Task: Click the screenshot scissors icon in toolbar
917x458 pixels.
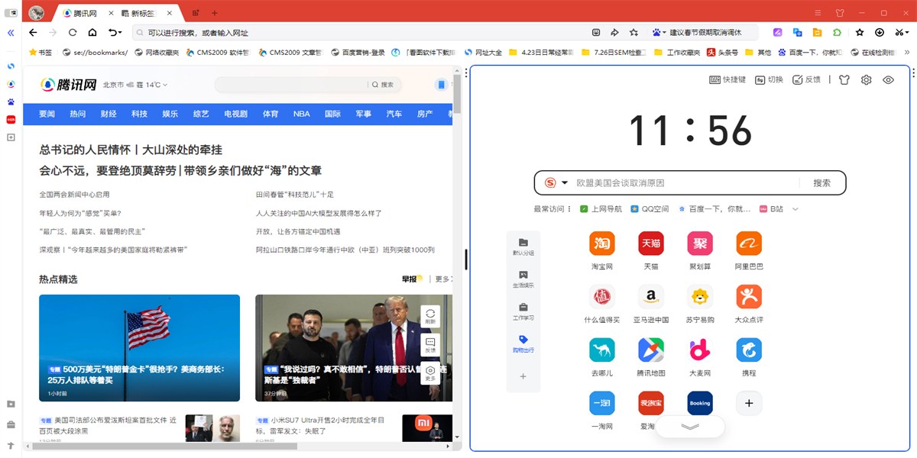Action: [x=899, y=33]
